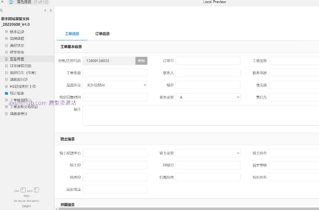The width and height of the screenshot is (319, 210).
Task: Open the 流程状态 page
Action: pos(17,46)
